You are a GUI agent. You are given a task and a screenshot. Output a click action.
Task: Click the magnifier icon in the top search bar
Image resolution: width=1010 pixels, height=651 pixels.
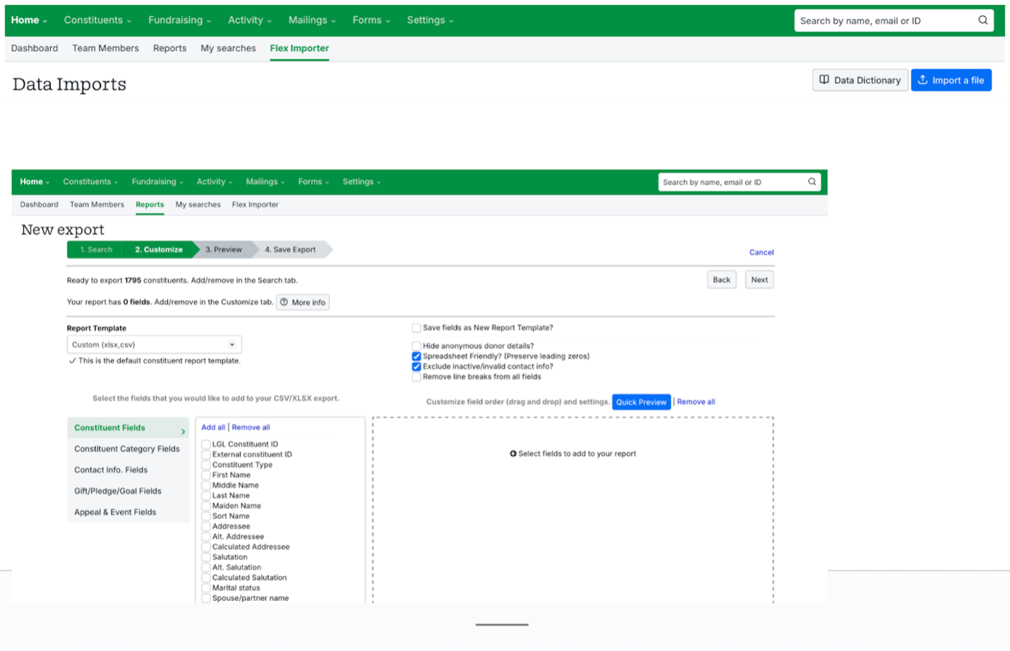[982, 20]
